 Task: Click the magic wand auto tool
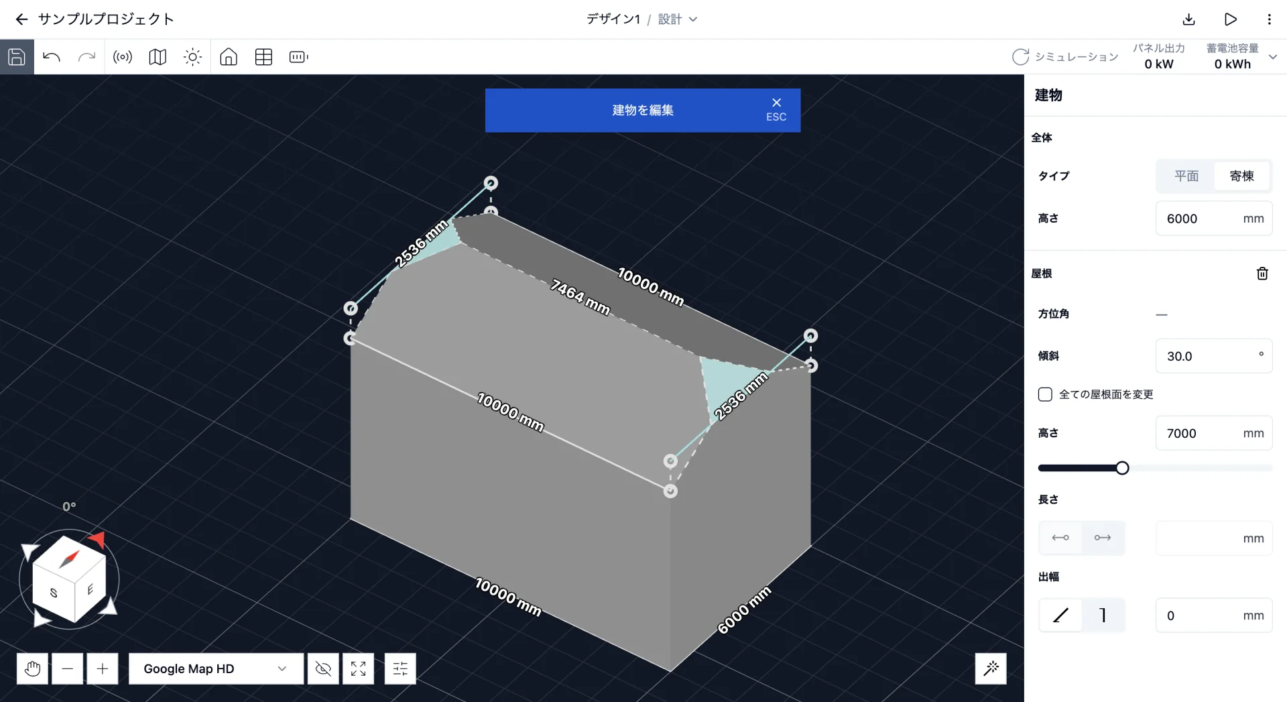click(x=991, y=668)
